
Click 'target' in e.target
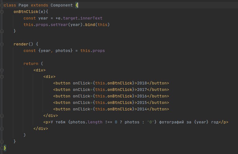tap(70, 18)
